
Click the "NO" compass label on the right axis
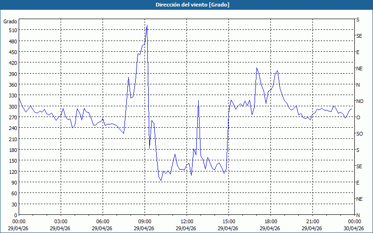point(359,101)
